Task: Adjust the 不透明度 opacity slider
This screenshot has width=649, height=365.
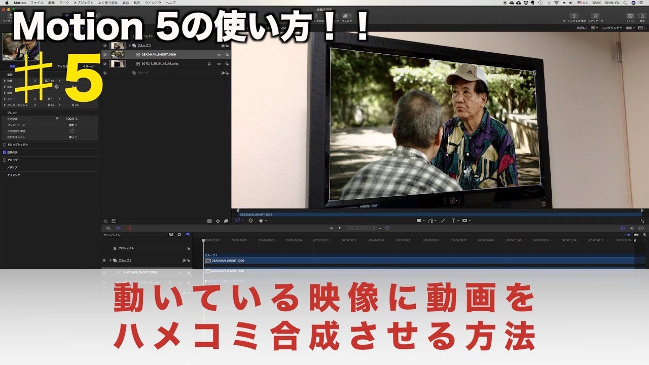Action: (x=57, y=119)
